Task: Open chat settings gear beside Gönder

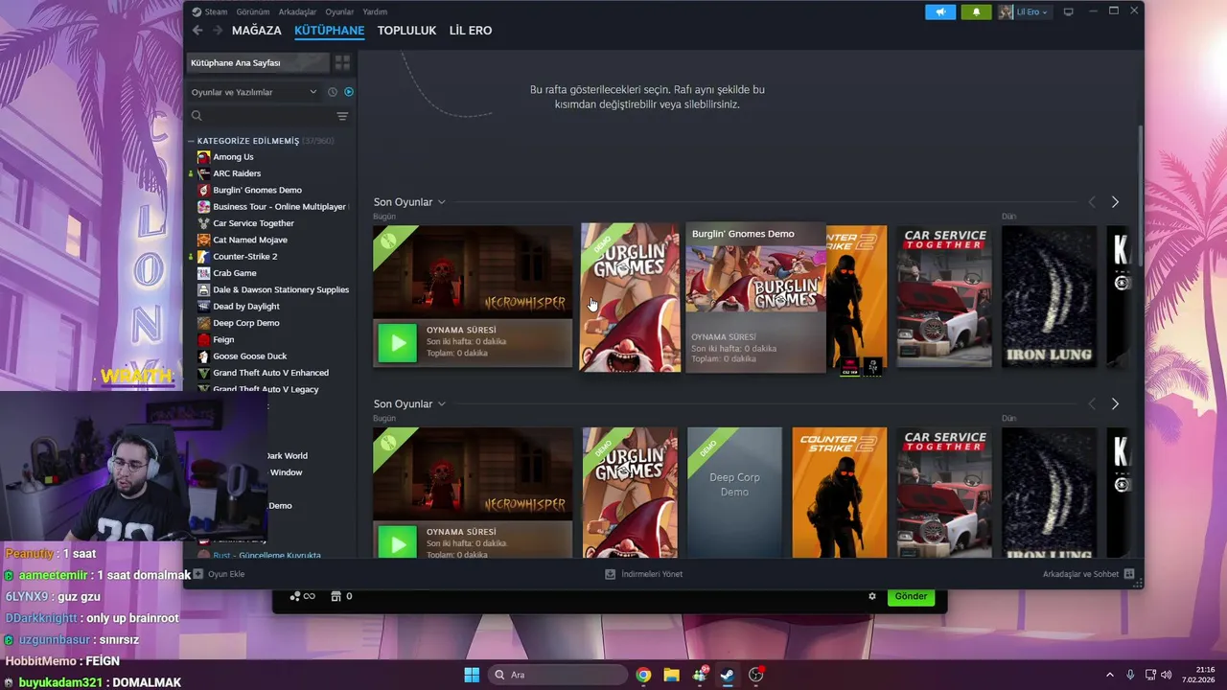Action: click(x=872, y=596)
